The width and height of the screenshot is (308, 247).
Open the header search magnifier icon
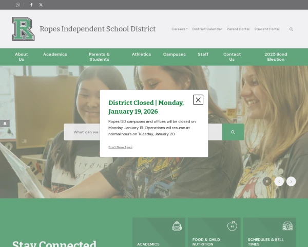click(291, 29)
